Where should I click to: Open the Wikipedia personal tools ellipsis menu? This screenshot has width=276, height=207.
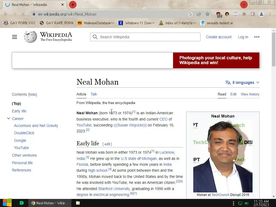257,37
